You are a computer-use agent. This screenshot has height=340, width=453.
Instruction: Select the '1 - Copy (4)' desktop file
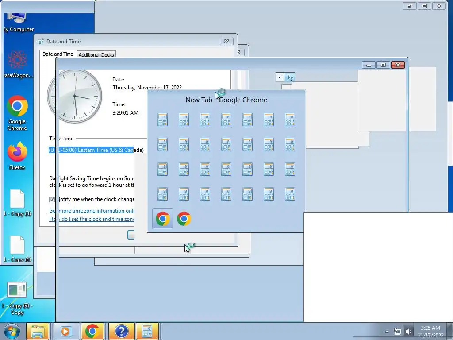(17, 249)
